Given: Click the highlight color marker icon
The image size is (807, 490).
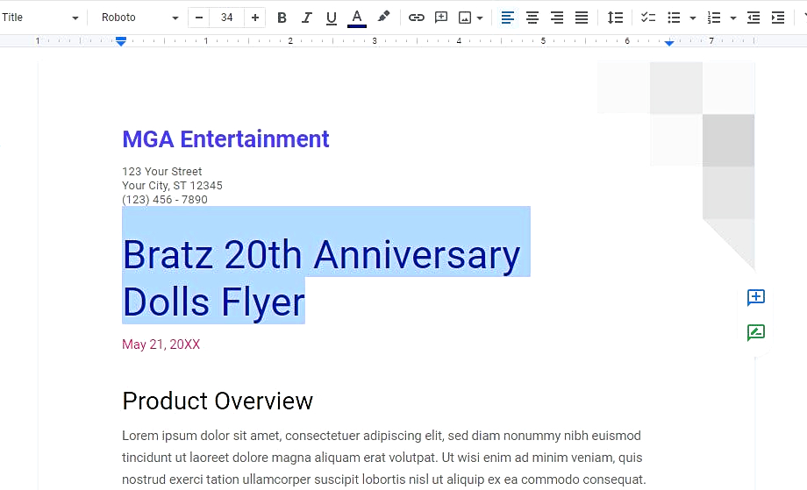Looking at the screenshot, I should coord(383,17).
